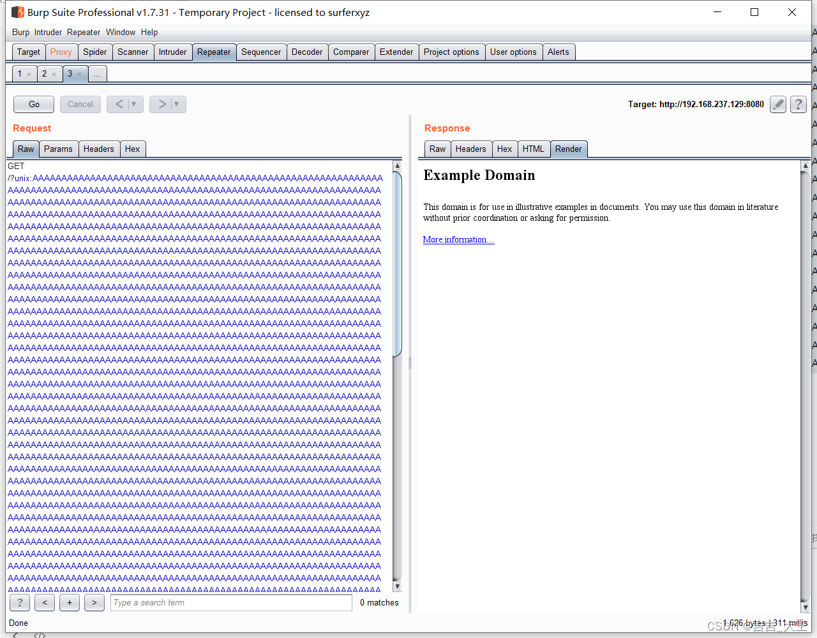Click the search term input field
Viewport: 817px width, 638px height.
coord(231,602)
